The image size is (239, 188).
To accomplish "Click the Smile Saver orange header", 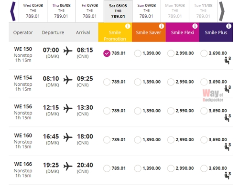I will (149, 32).
